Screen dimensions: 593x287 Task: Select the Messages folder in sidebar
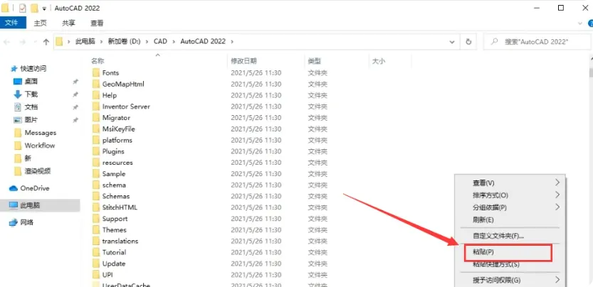(40, 133)
